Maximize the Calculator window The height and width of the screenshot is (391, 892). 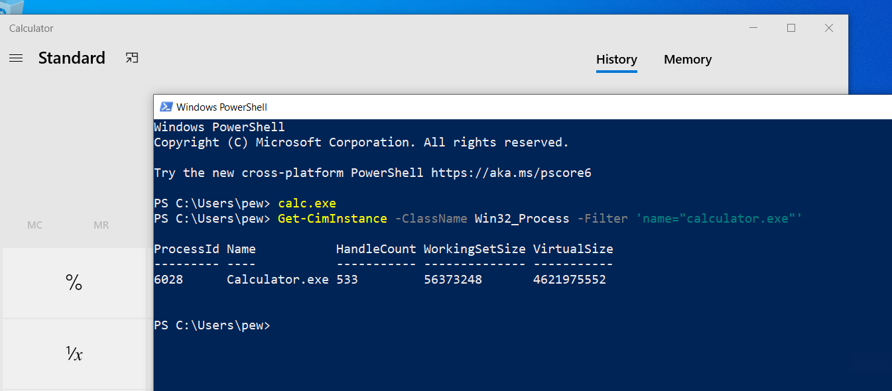(791, 28)
